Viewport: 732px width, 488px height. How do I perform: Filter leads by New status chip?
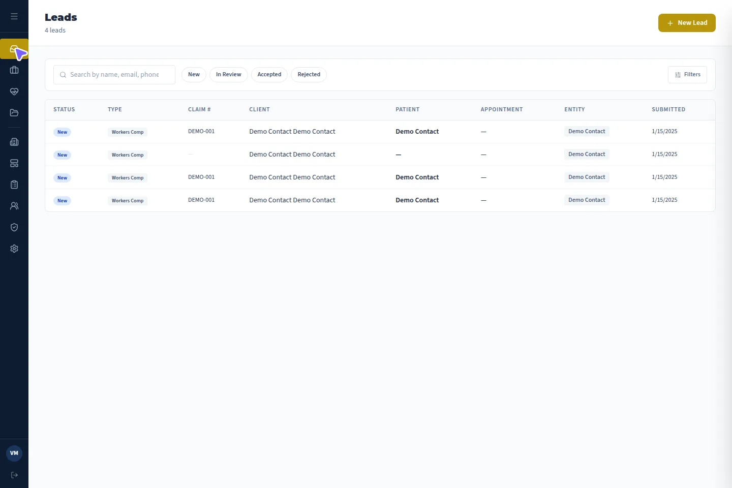194,75
